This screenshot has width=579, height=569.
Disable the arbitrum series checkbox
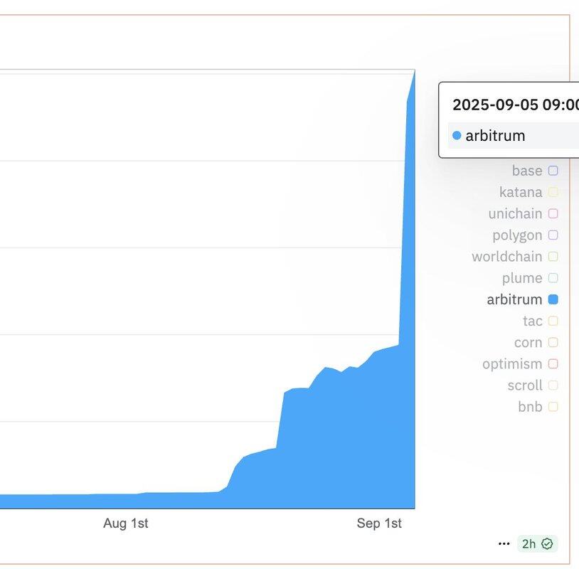[553, 299]
